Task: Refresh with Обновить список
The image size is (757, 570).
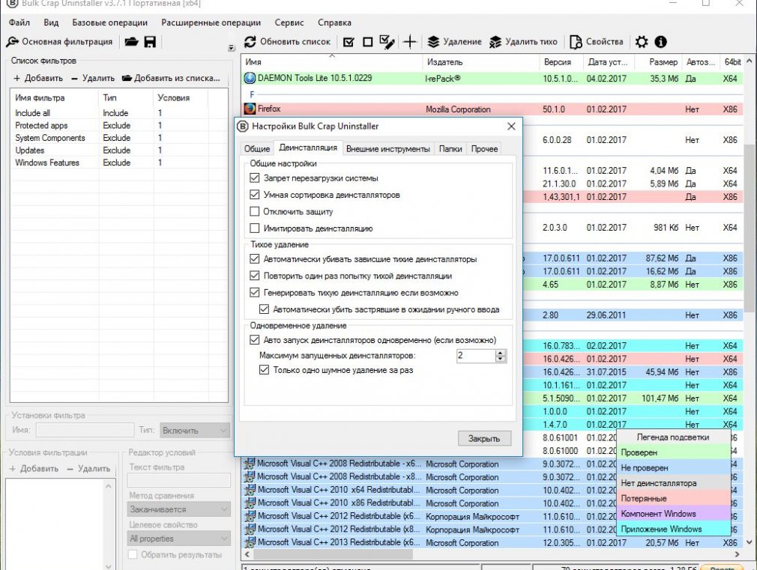Action: click(287, 42)
